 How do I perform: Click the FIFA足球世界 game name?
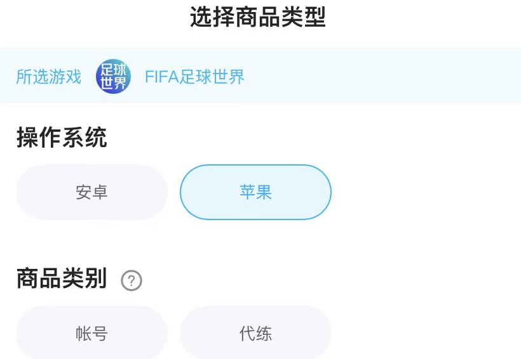pos(194,77)
